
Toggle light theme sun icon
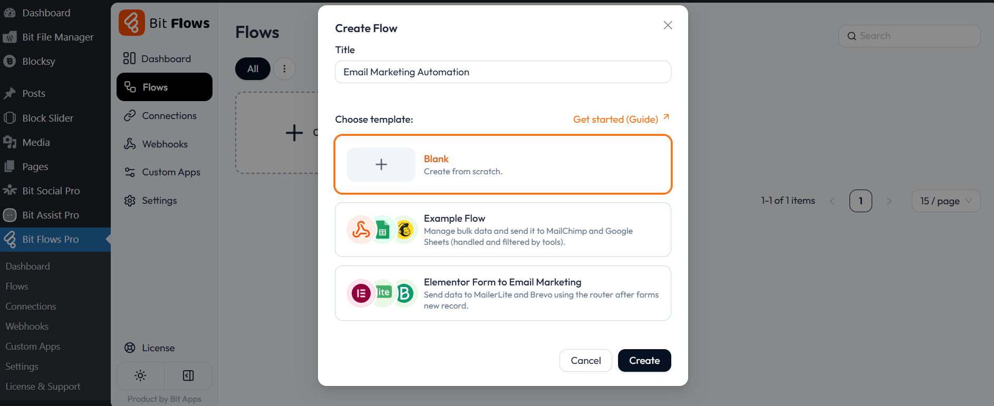pos(140,375)
